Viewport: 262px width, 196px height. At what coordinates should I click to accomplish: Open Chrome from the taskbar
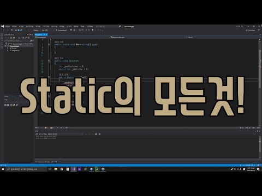(62, 169)
